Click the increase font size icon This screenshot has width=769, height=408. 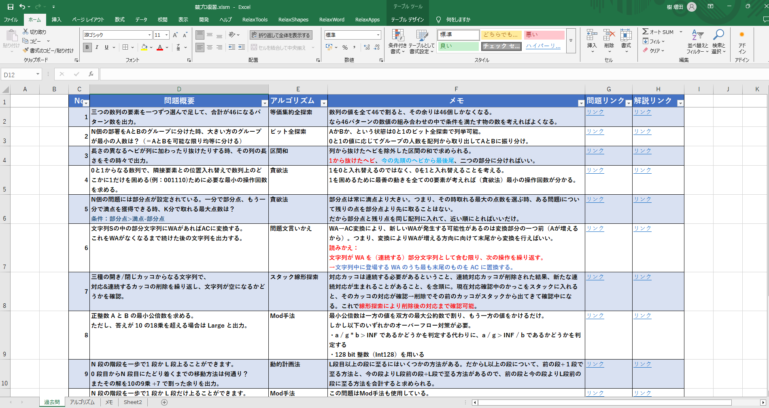(175, 35)
